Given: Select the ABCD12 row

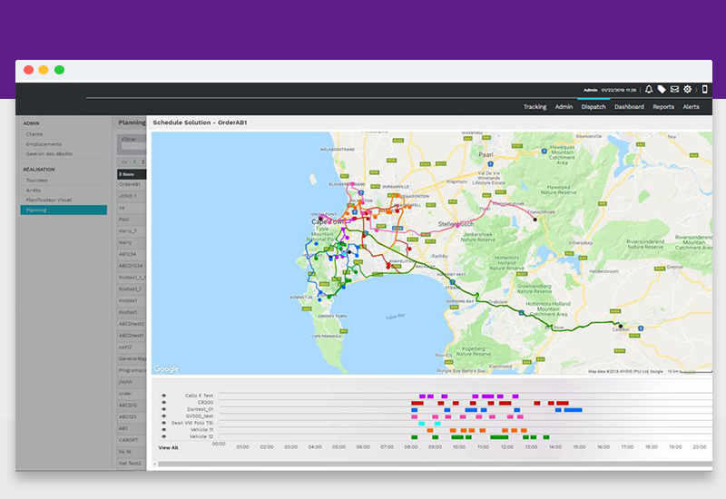Looking at the screenshot, I should pos(132,406).
